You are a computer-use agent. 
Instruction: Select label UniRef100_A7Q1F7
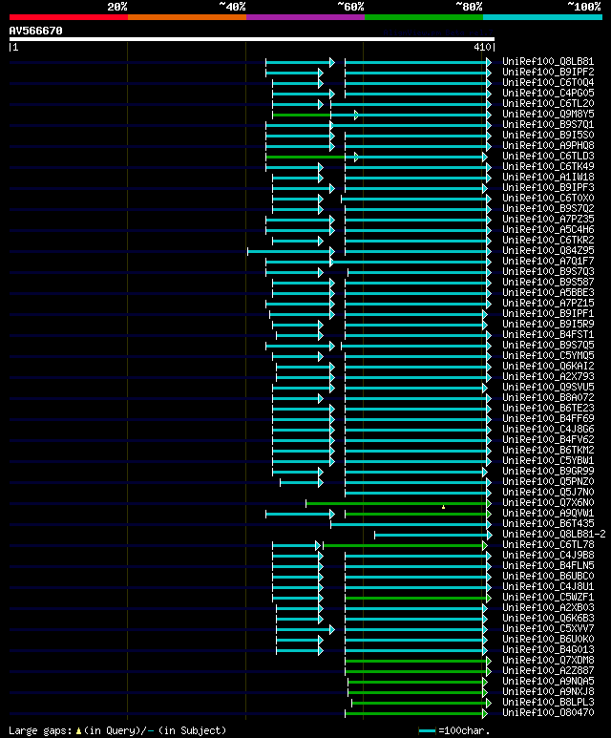coord(548,261)
